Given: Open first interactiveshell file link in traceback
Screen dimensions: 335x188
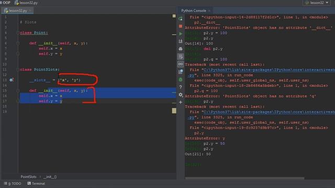Looking at the screenshot, I should 269,69.
